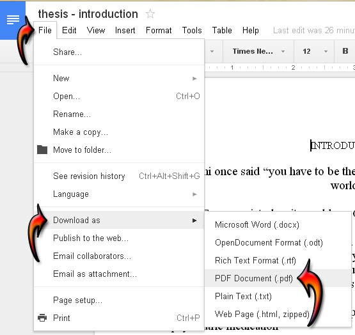Star the thesis - introduction document

(x=150, y=14)
